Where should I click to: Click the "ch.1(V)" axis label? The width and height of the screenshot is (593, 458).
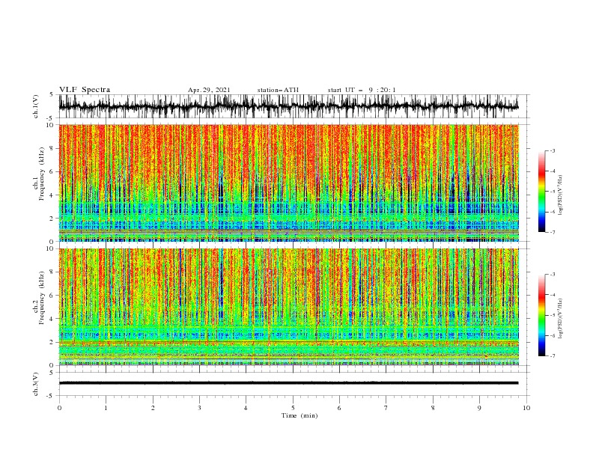pyautogui.click(x=36, y=106)
